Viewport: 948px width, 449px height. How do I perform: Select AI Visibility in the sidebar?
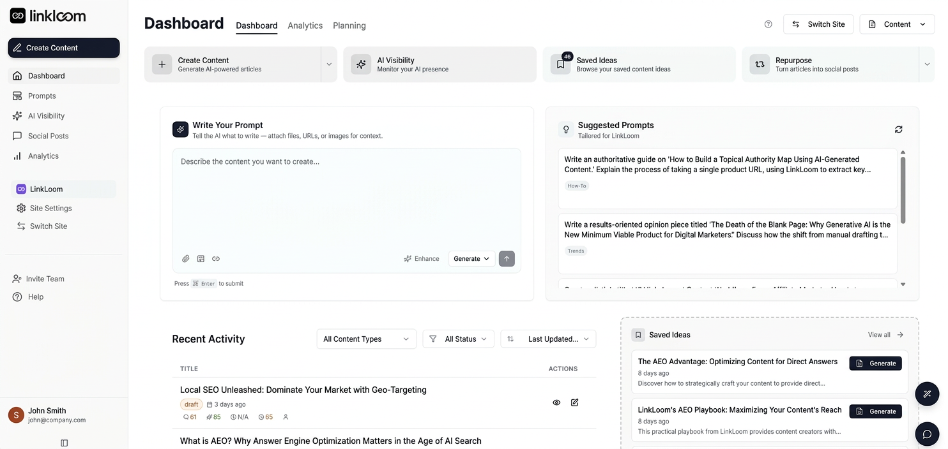47,115
